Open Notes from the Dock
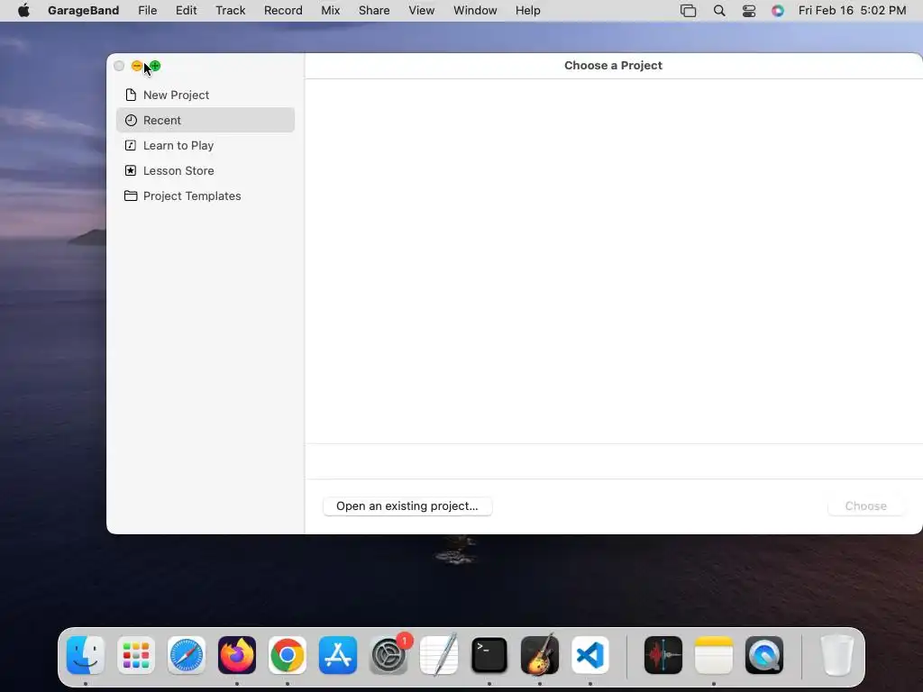The image size is (923, 692). (714, 655)
